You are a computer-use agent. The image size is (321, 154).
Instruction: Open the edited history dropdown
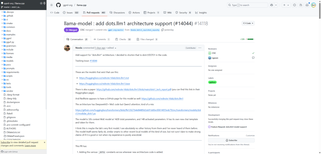tap(112, 48)
